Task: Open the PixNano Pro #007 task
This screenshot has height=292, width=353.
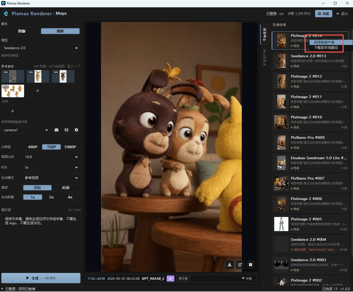Action: coord(310,183)
